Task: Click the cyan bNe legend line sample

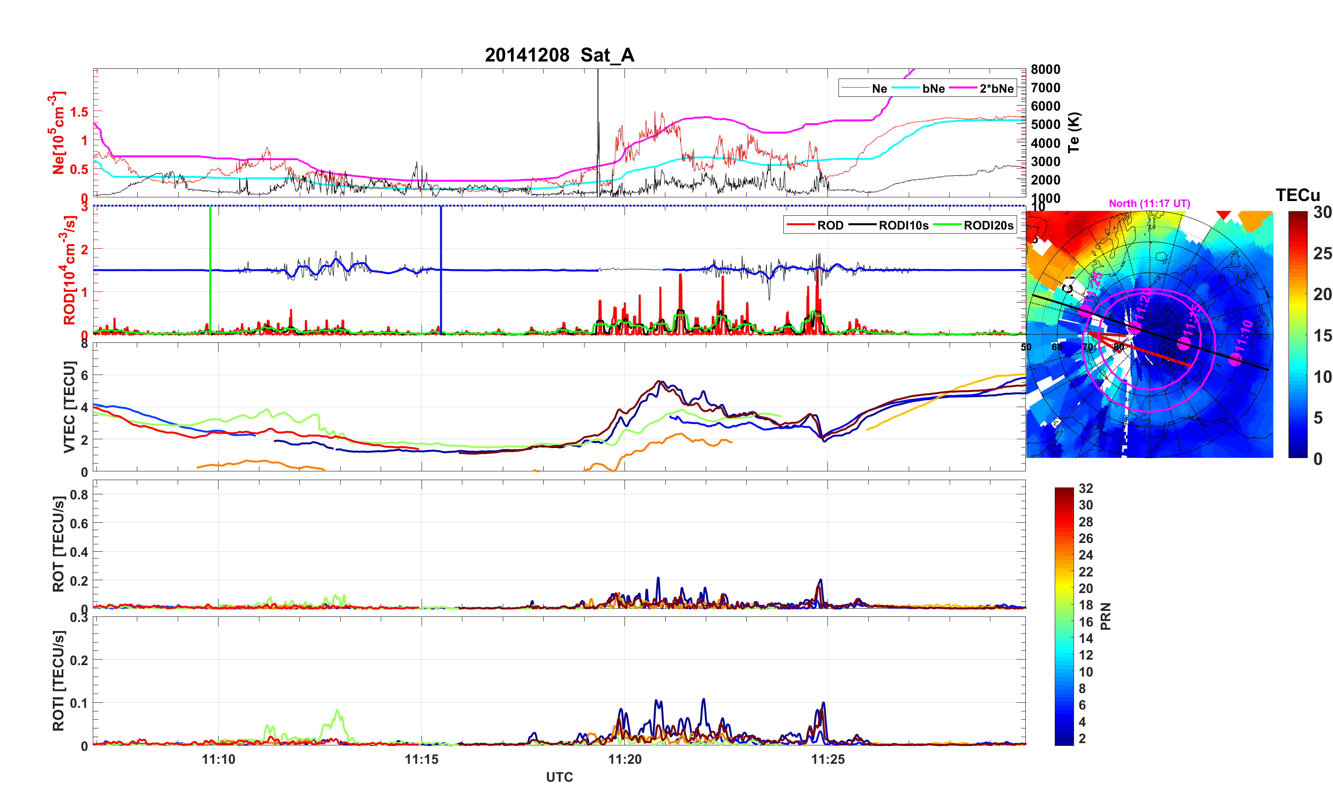Action: tap(906, 88)
